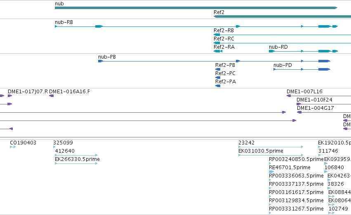The height and width of the screenshot is (215, 351).
Task: Click the Ref2-PC protein arrow
Action: [x=218, y=78]
